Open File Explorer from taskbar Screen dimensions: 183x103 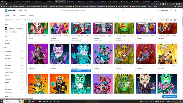coord(40,102)
